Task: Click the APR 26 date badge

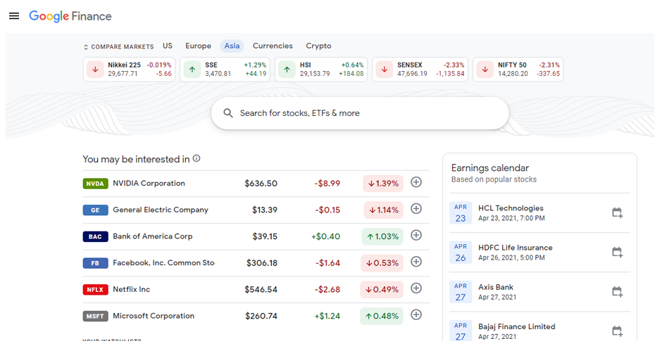Action: click(461, 252)
